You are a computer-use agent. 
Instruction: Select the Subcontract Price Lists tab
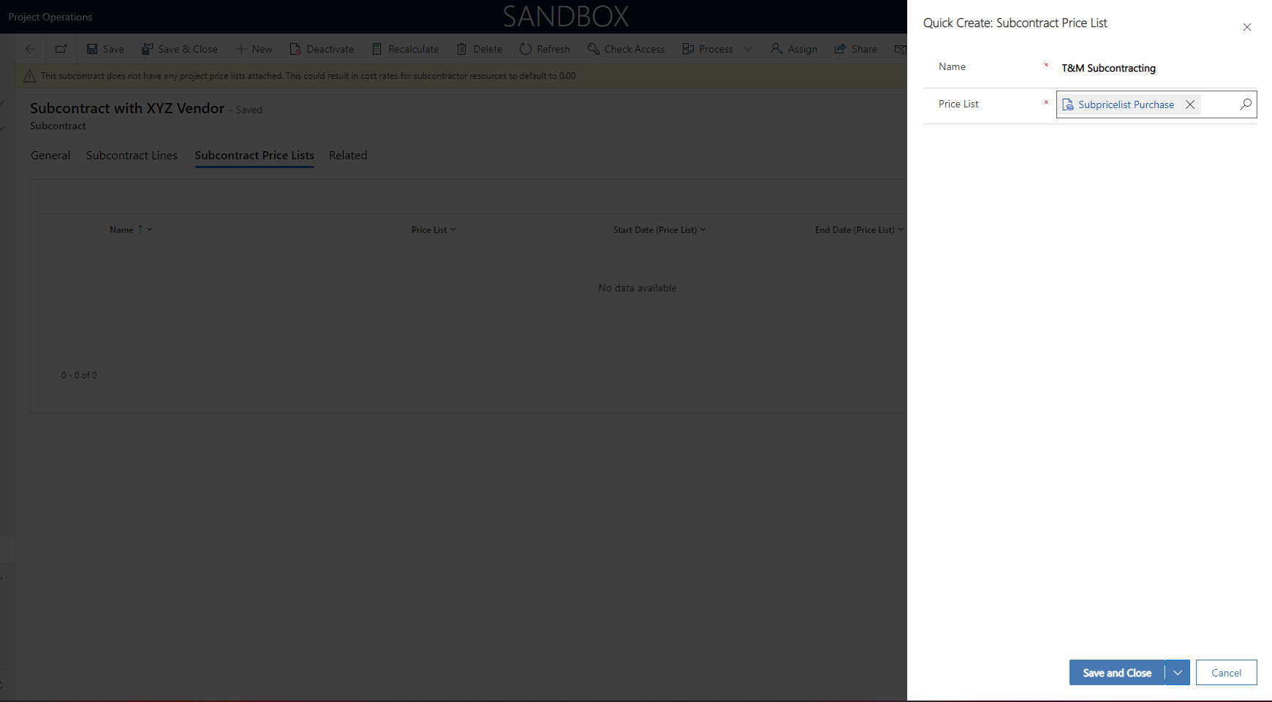pyautogui.click(x=254, y=156)
